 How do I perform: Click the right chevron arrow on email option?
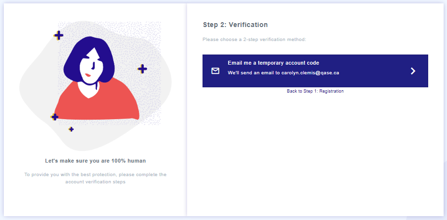413,71
